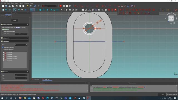Click Fit all view icon
The height and width of the screenshot is (100, 178).
click(x=3, y=10)
